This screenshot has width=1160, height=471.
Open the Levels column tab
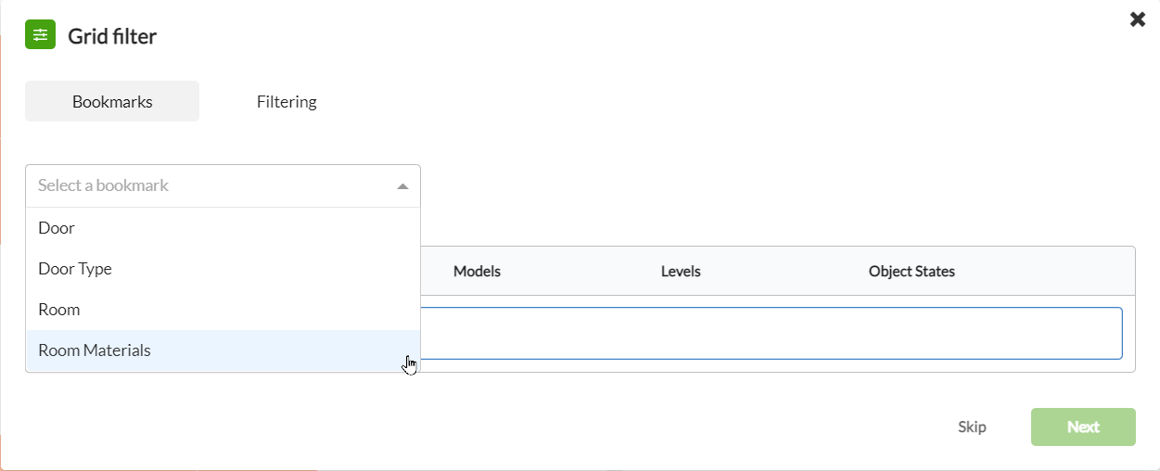681,272
